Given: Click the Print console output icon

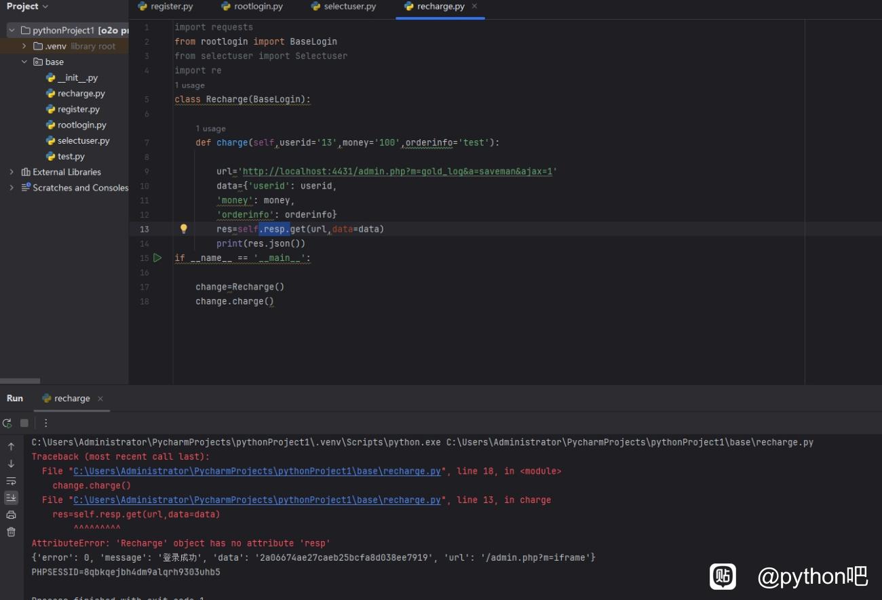Looking at the screenshot, I should coord(11,515).
